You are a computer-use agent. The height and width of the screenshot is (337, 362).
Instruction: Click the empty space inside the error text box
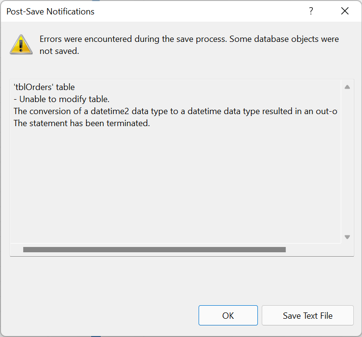pos(174,188)
